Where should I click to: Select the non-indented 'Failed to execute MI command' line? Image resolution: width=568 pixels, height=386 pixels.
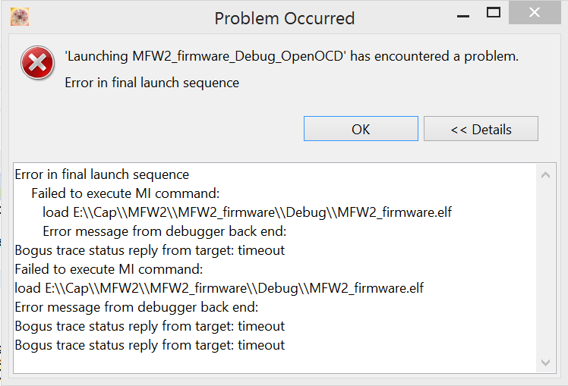[x=109, y=269]
